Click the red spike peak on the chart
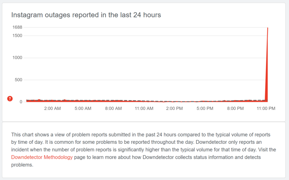Viewport: 289px width, 180px height. tap(268, 29)
